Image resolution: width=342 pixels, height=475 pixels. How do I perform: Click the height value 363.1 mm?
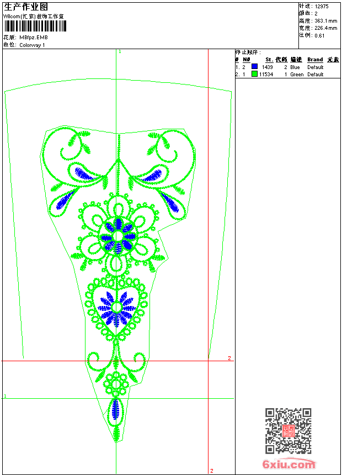coord(325,21)
